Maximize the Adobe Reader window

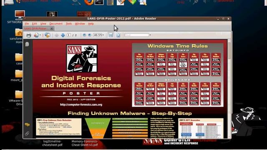point(223,19)
